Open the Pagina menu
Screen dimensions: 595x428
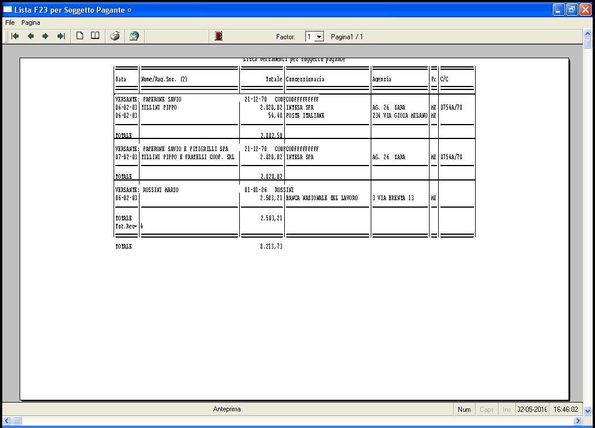click(x=31, y=22)
